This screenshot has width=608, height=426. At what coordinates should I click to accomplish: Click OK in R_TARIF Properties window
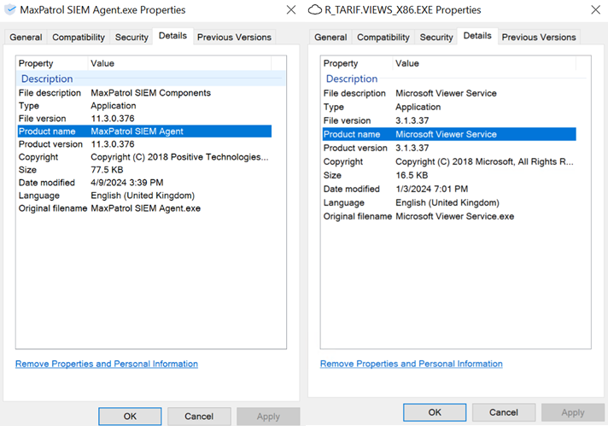point(435,412)
